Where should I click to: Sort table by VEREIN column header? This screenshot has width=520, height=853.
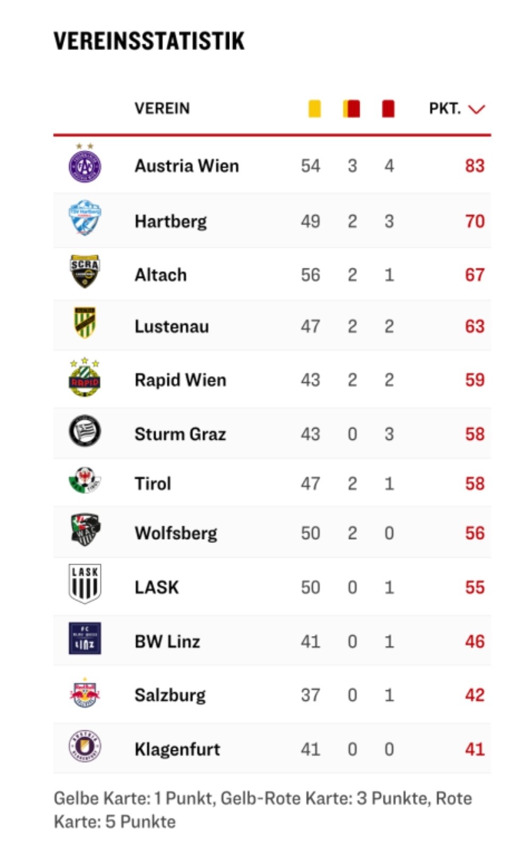click(x=162, y=108)
